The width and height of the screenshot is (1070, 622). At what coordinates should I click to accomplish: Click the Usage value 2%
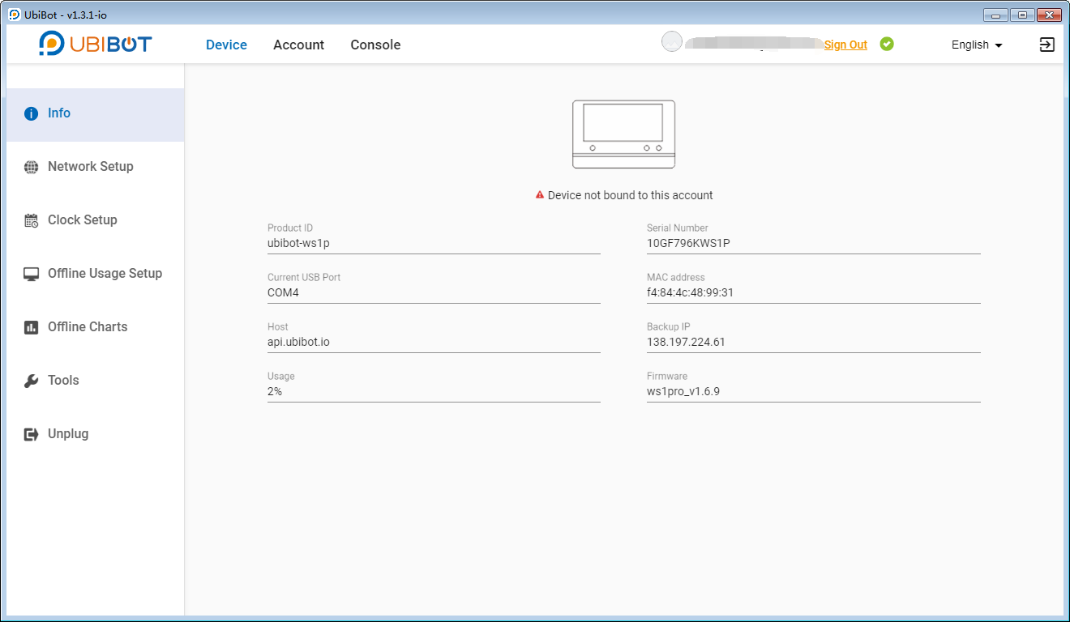434,391
